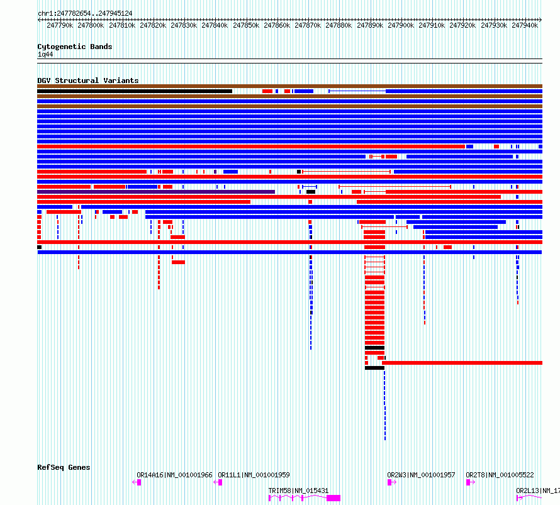Click the RefSeq Genes track title
This screenshot has width=560, height=505.
(x=64, y=467)
